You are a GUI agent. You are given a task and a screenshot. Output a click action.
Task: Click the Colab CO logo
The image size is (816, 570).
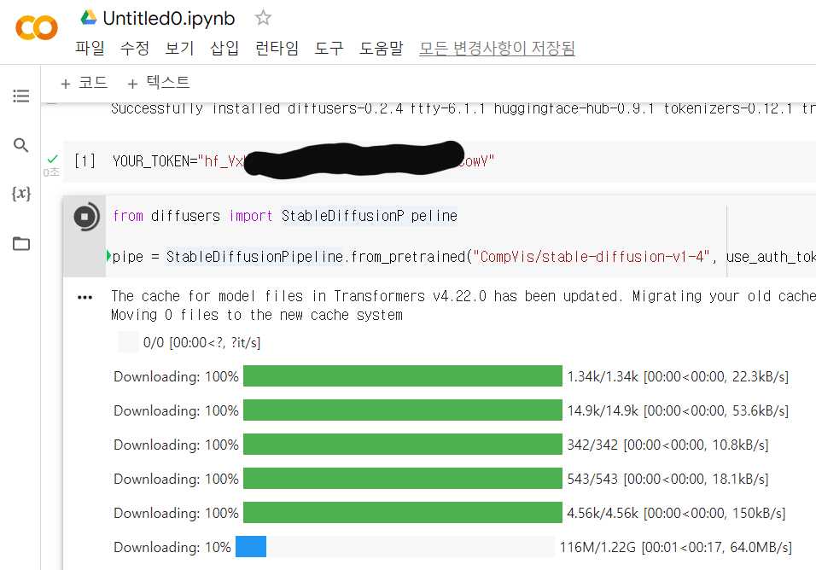[x=37, y=27]
